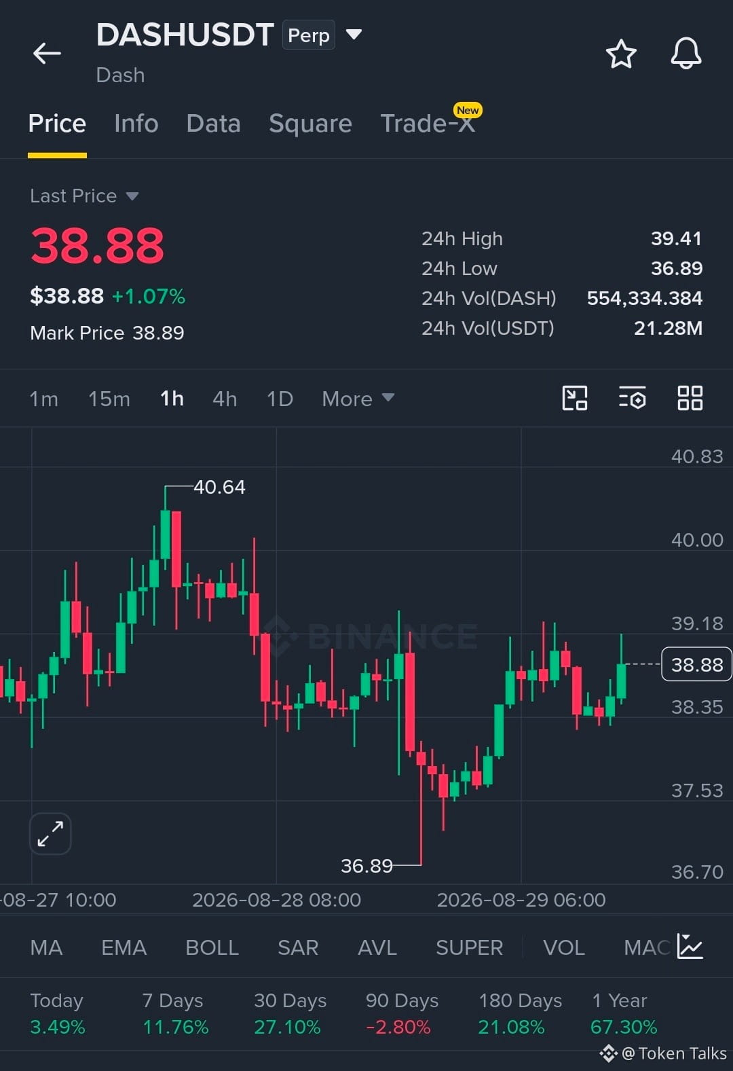Open price alert bell icon
This screenshot has height=1071, width=733.
pos(686,53)
